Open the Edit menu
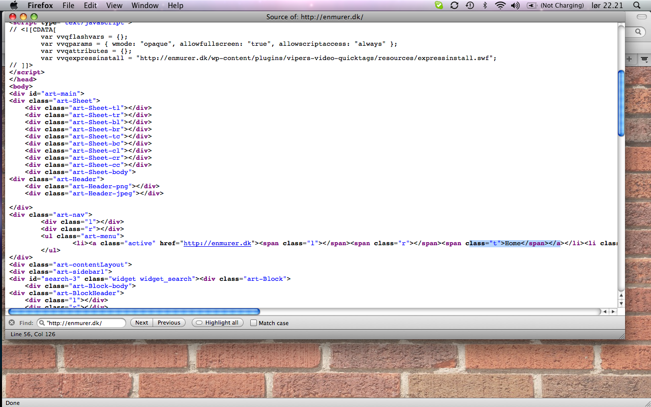Screen dimensions: 651x407 pyautogui.click(x=91, y=6)
